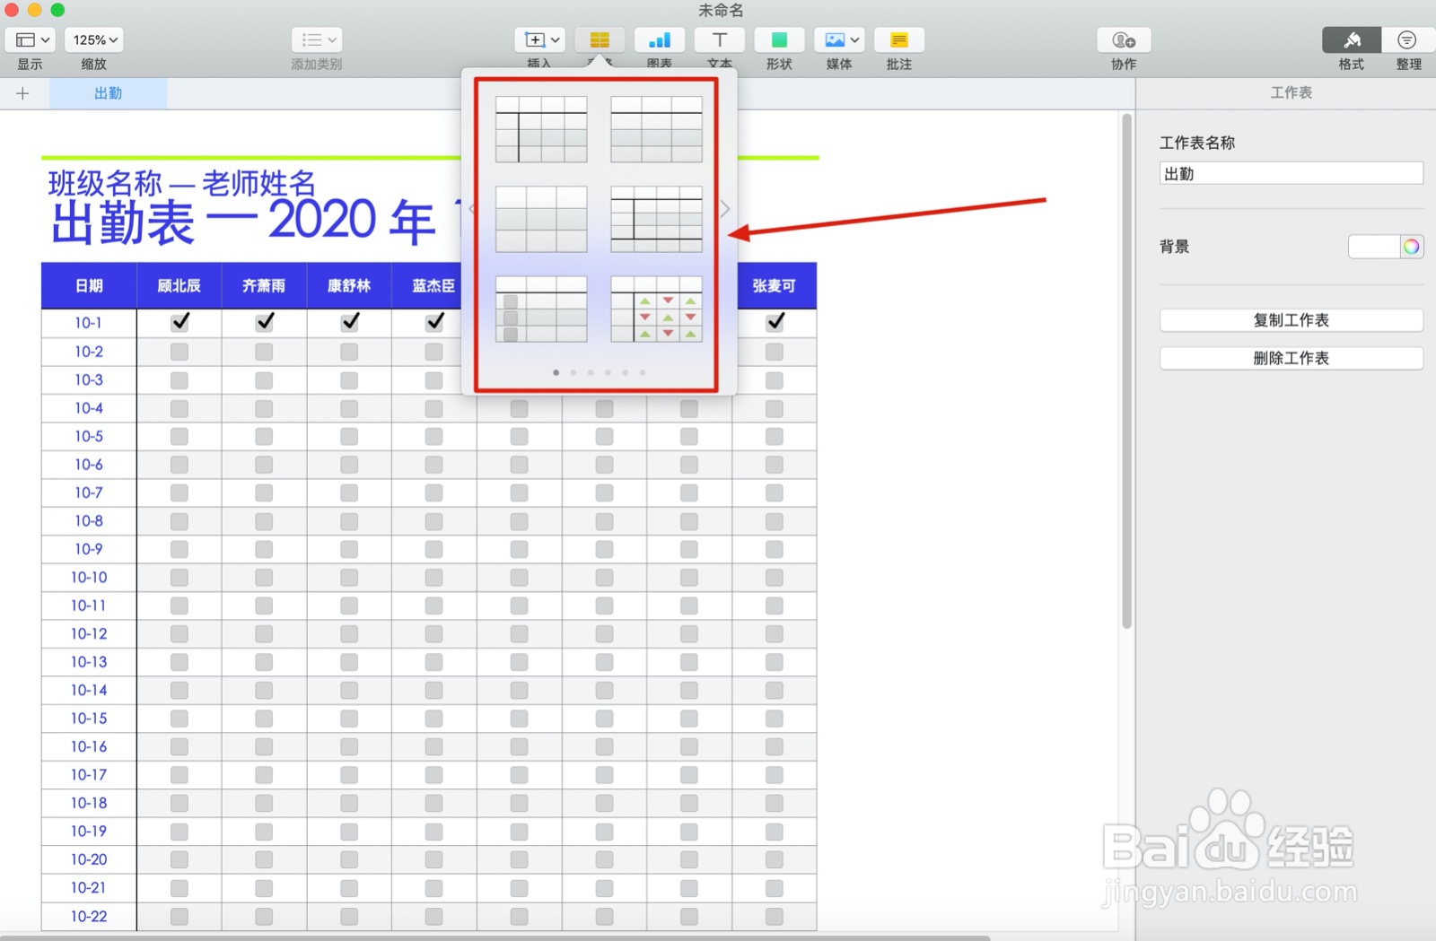Open the 协作 collaboration icon
Image resolution: width=1436 pixels, height=941 pixels.
(x=1122, y=39)
